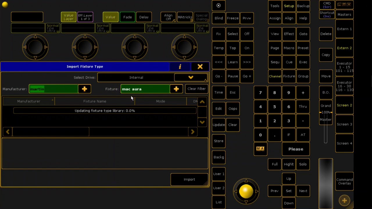The width and height of the screenshot is (372, 209).
Task: Click the Clear Filter button
Action: point(196,89)
